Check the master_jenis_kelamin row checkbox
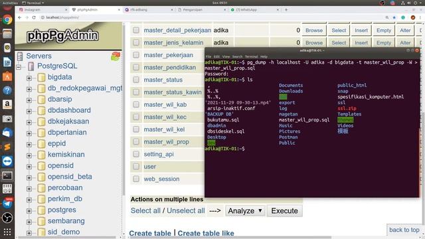Image resolution: width=425 pixels, height=239 pixels. pos(136,42)
